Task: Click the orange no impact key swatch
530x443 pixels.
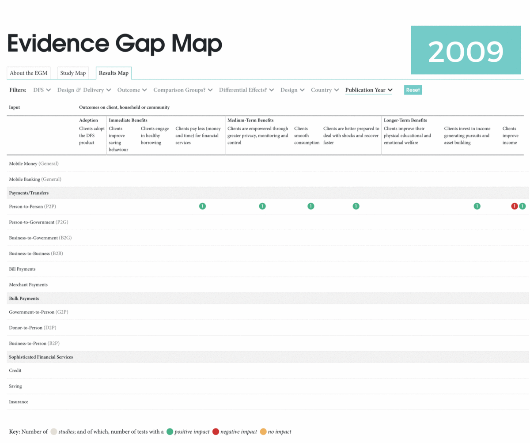Action: click(x=263, y=432)
